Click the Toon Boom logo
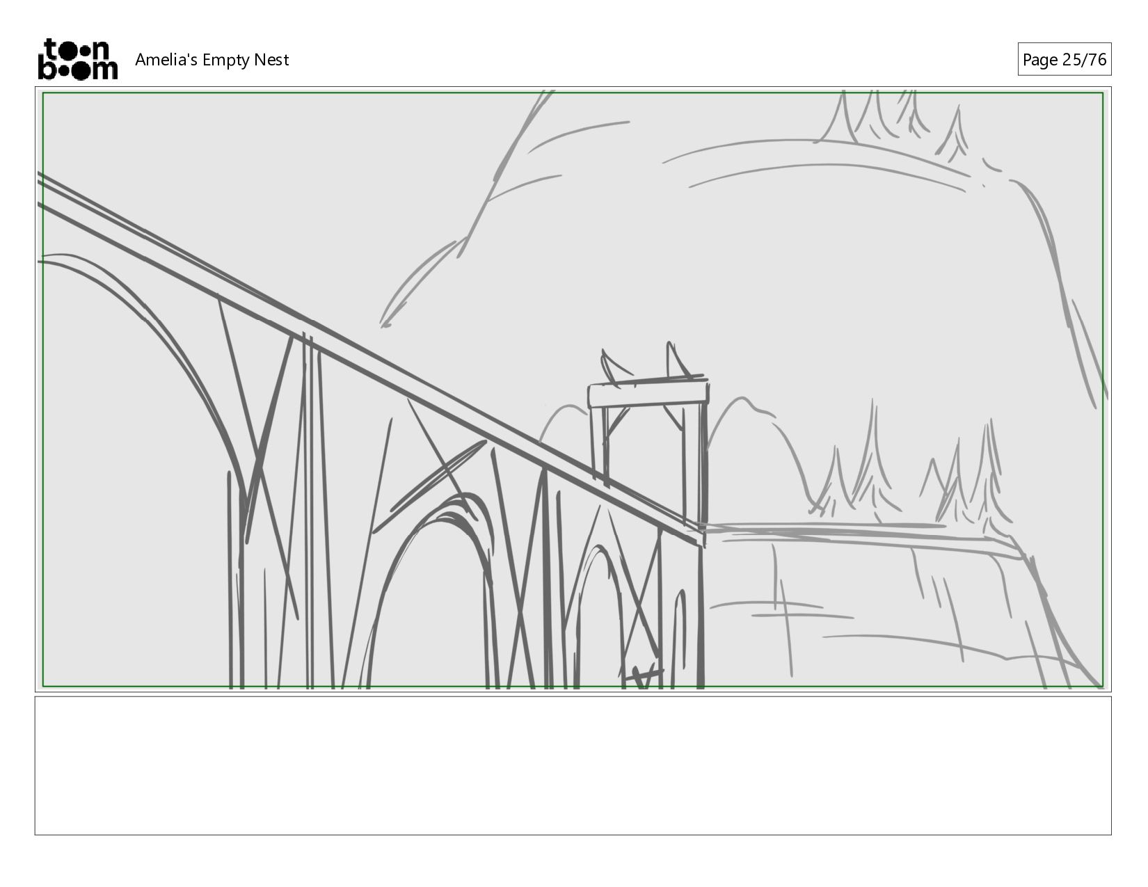 (77, 59)
